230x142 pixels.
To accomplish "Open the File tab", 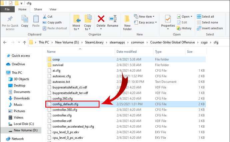I will [x=7, y=9].
